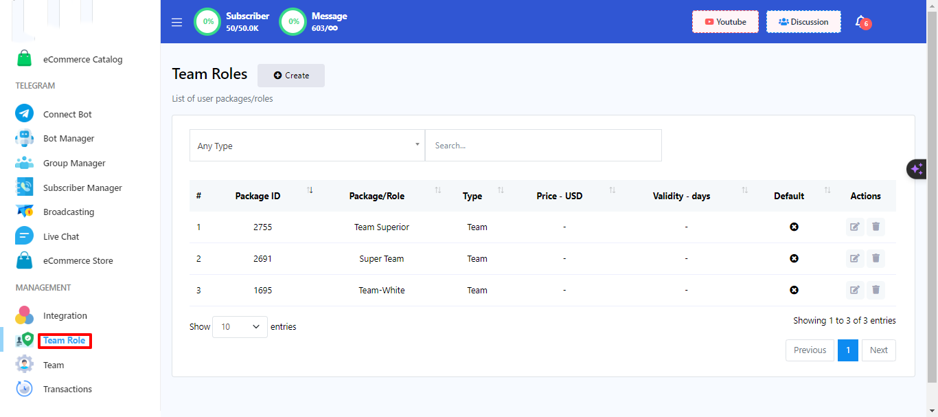This screenshot has width=938, height=417.
Task: Edit the Team-White role
Action: coord(855,290)
